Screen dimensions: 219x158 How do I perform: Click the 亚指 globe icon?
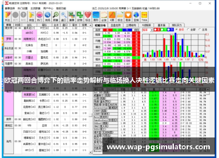136,17
